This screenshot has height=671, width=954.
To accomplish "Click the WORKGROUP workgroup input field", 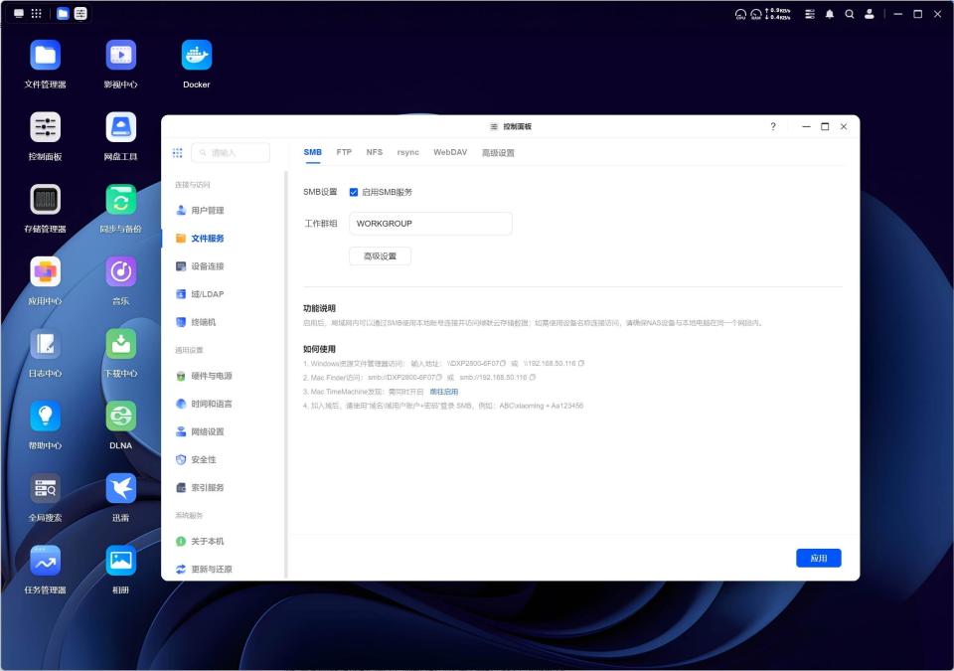I will 430,224.
